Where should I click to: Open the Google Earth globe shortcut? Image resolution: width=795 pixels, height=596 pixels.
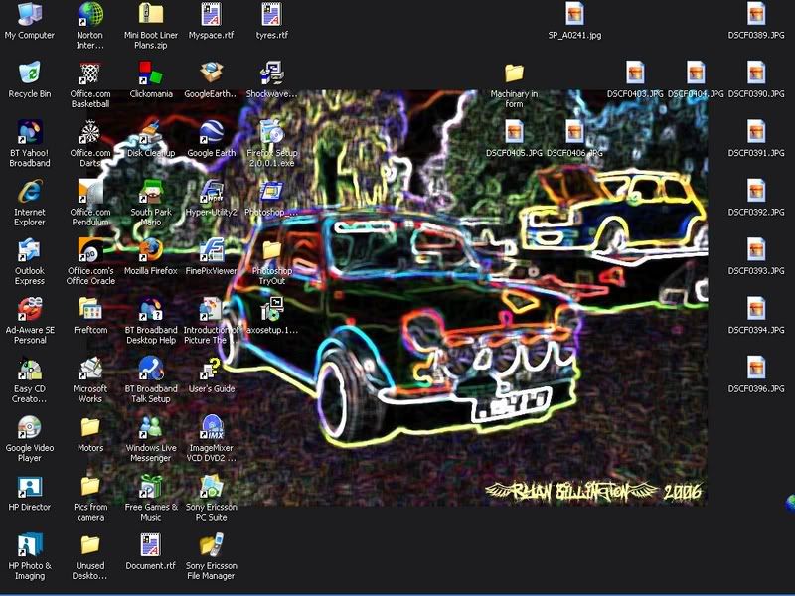coord(211,132)
